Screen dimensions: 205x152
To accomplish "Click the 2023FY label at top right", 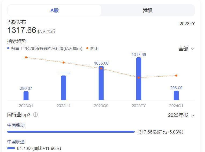I will pos(187,24).
